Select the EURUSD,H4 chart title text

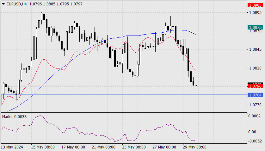tap(16, 4)
